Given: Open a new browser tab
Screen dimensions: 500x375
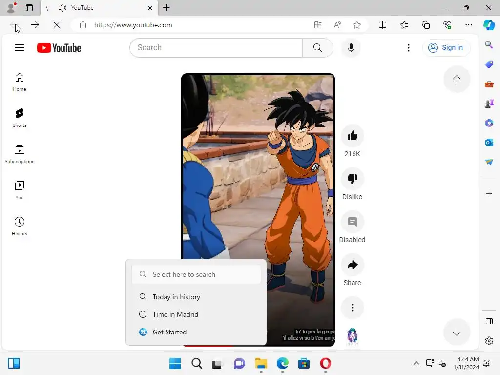Looking at the screenshot, I should [x=166, y=8].
